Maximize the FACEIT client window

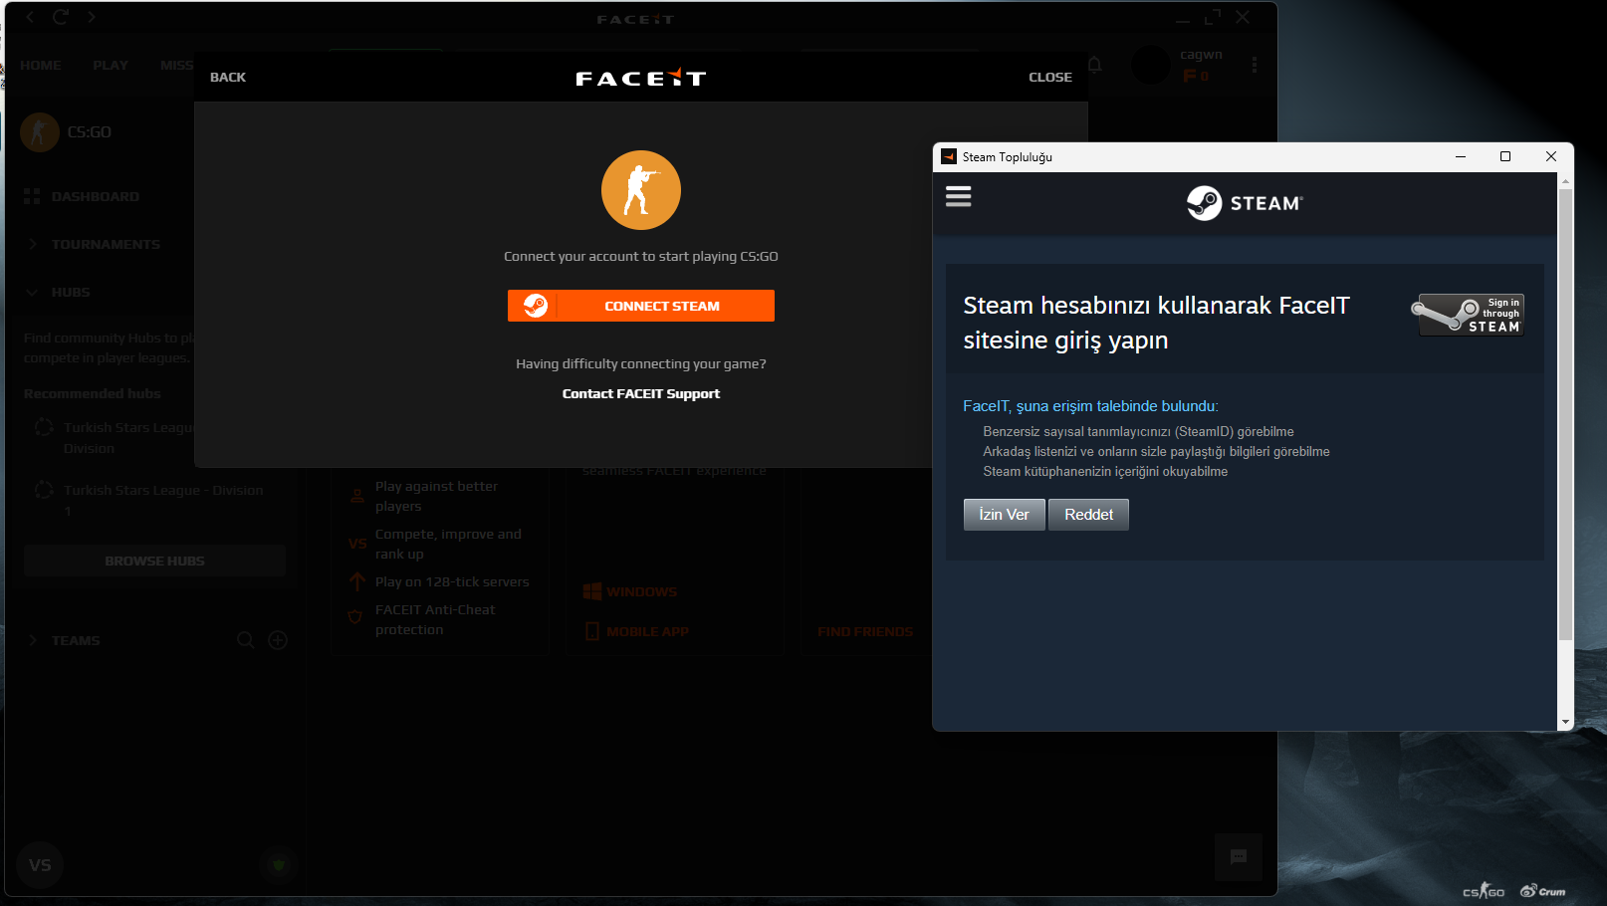pos(1213,18)
